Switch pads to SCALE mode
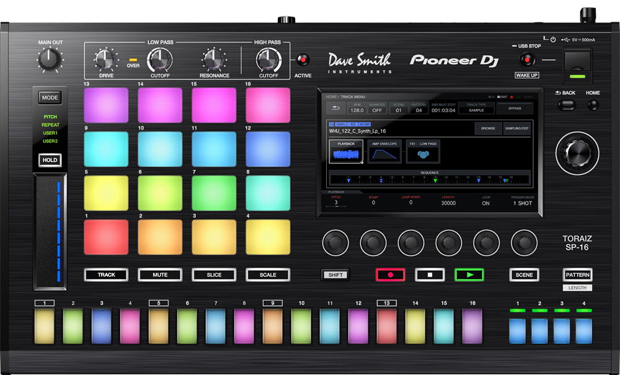Screen dimensions: 620x375 click(268, 275)
